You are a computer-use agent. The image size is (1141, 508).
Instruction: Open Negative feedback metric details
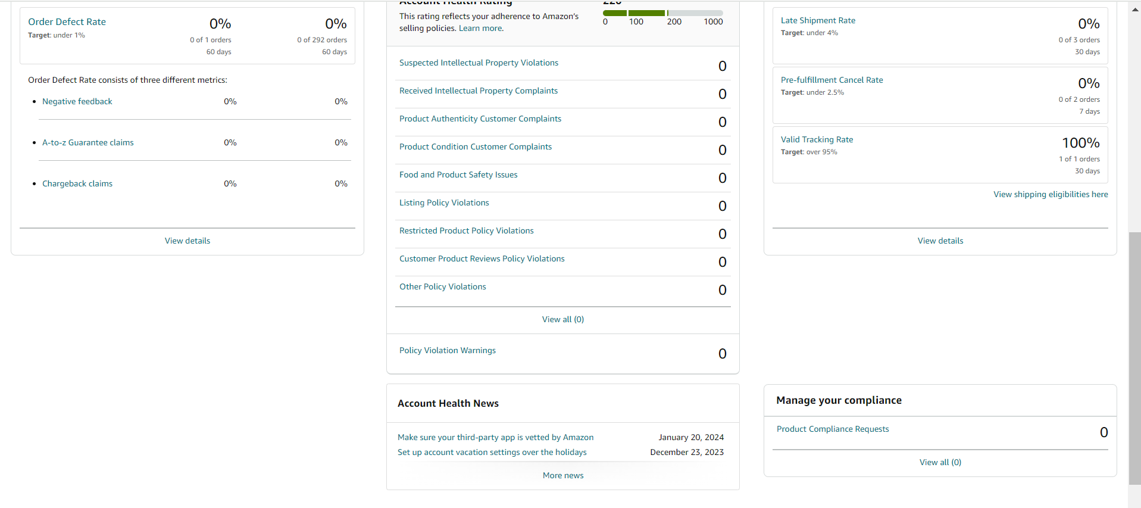(x=77, y=101)
